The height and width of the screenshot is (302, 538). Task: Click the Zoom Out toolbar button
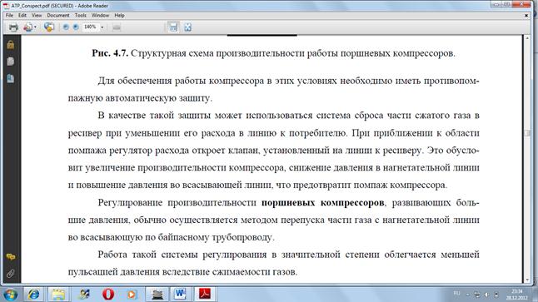point(66,27)
